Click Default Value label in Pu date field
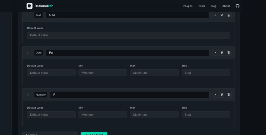 point(35,66)
